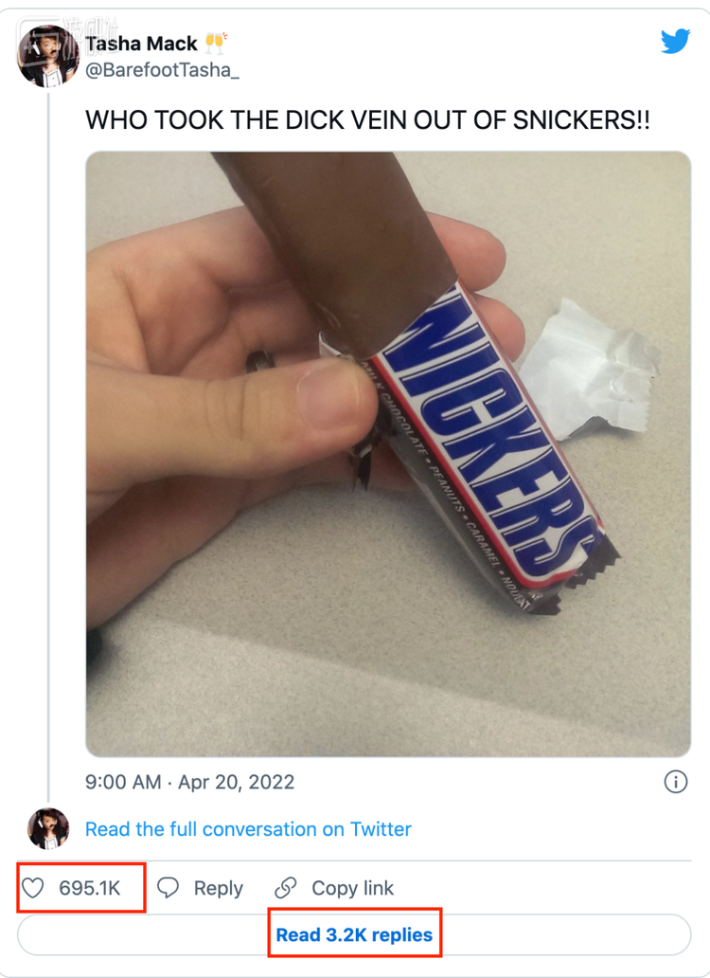Select the Copy link text
This screenshot has height=978, width=710.
pos(352,888)
